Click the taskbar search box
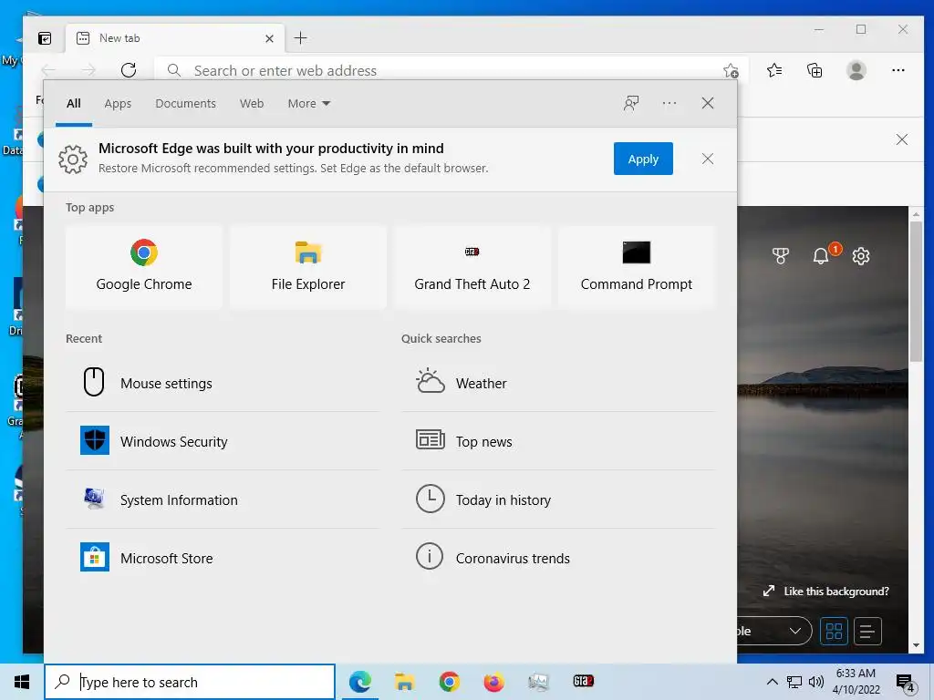This screenshot has width=934, height=700. (x=190, y=682)
